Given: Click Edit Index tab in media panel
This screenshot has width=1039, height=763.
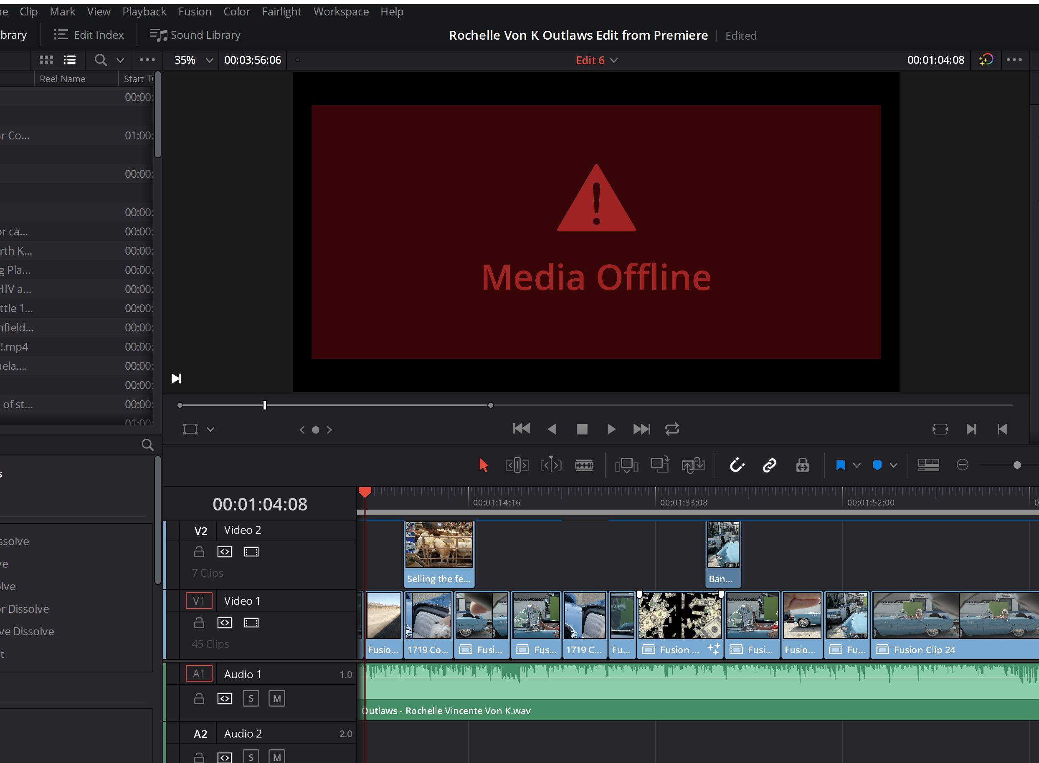Looking at the screenshot, I should point(89,34).
